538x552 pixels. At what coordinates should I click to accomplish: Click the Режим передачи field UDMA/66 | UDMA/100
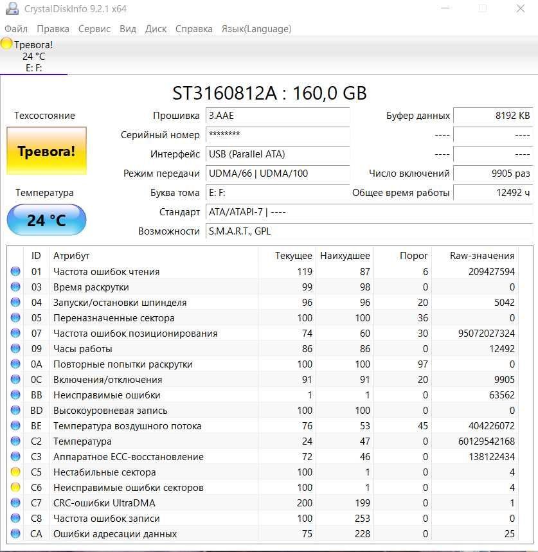click(278, 174)
